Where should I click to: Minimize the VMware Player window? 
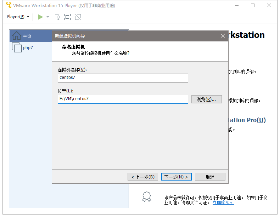pos(236,5)
